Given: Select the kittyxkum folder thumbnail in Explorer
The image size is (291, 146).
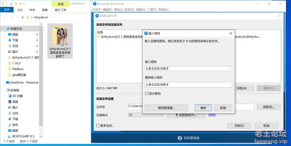Looking at the screenshot, I should pos(60,41).
